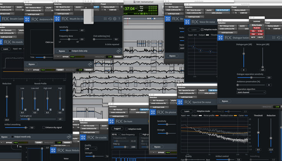Open factory default preset menu in Mouth De-click

110,7
